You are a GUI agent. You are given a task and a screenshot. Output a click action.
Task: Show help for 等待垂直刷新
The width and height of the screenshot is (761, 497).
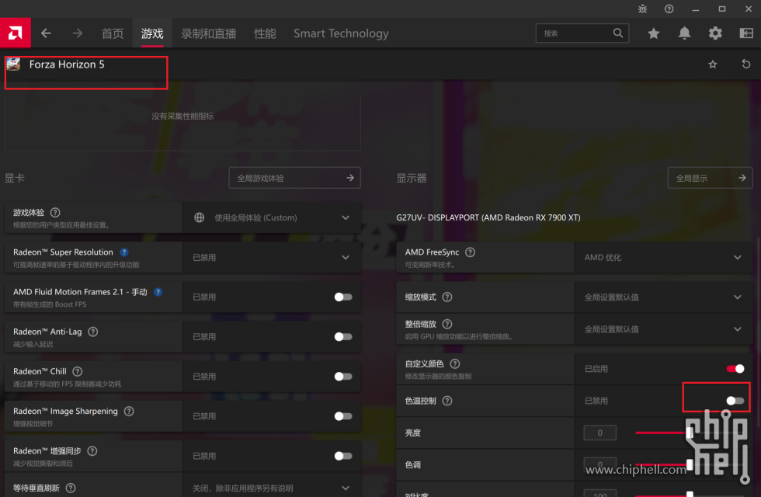click(x=71, y=488)
